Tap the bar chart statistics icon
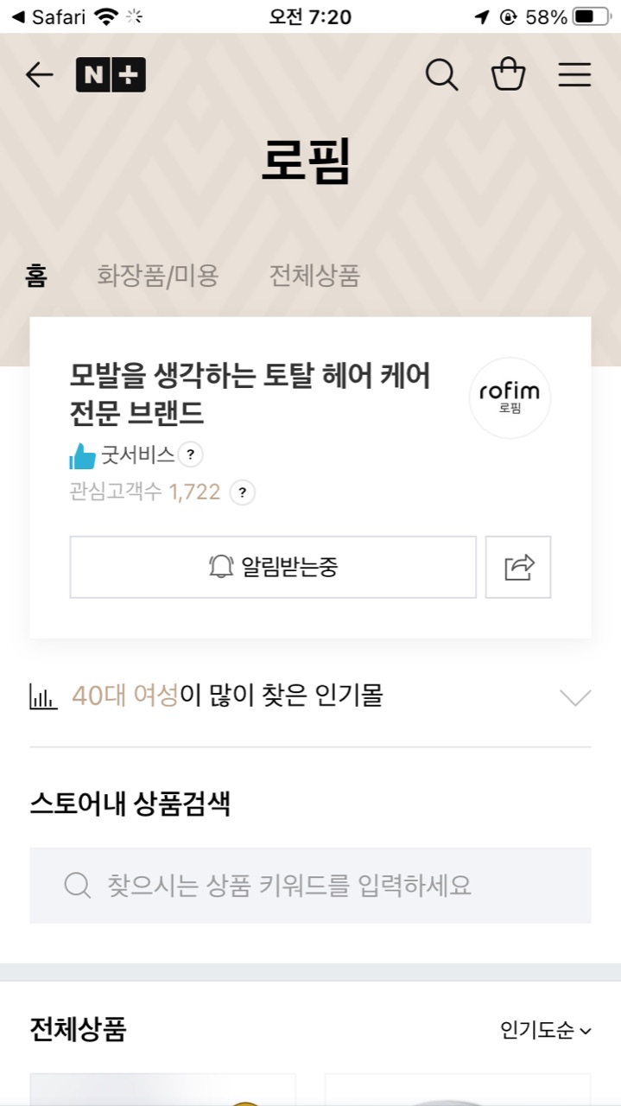Screen dimensions: 621x1106 43,696
